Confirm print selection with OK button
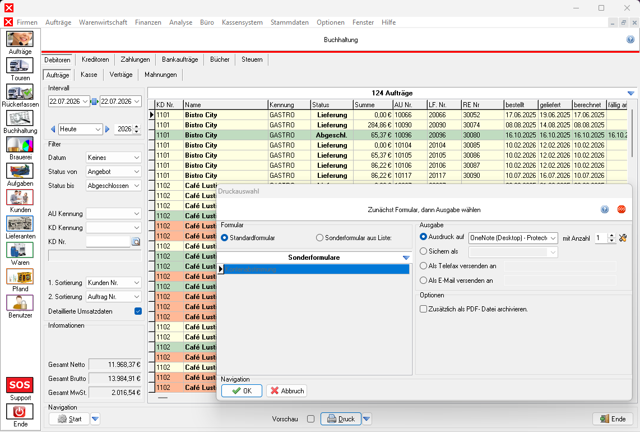Viewport: 640px width, 432px height. [x=242, y=390]
